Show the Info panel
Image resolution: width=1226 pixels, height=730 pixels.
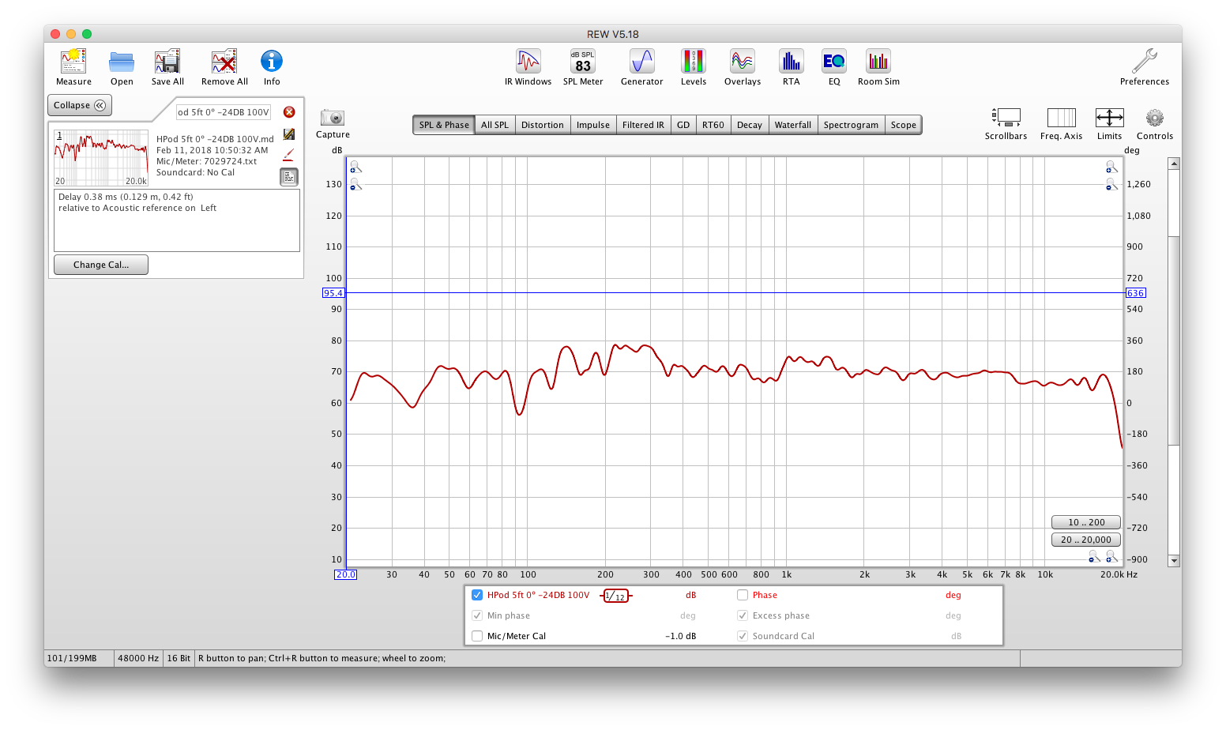pyautogui.click(x=272, y=67)
